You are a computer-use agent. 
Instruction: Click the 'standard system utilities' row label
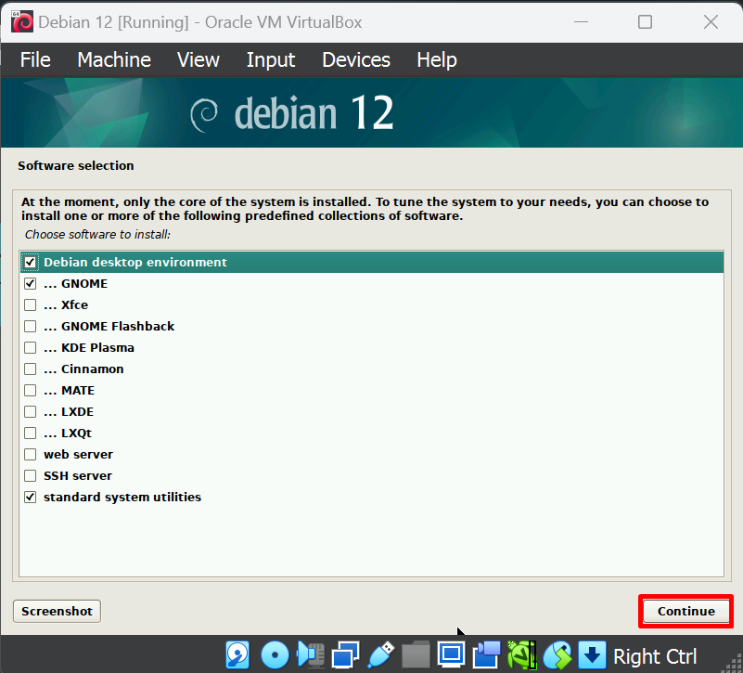tap(122, 497)
